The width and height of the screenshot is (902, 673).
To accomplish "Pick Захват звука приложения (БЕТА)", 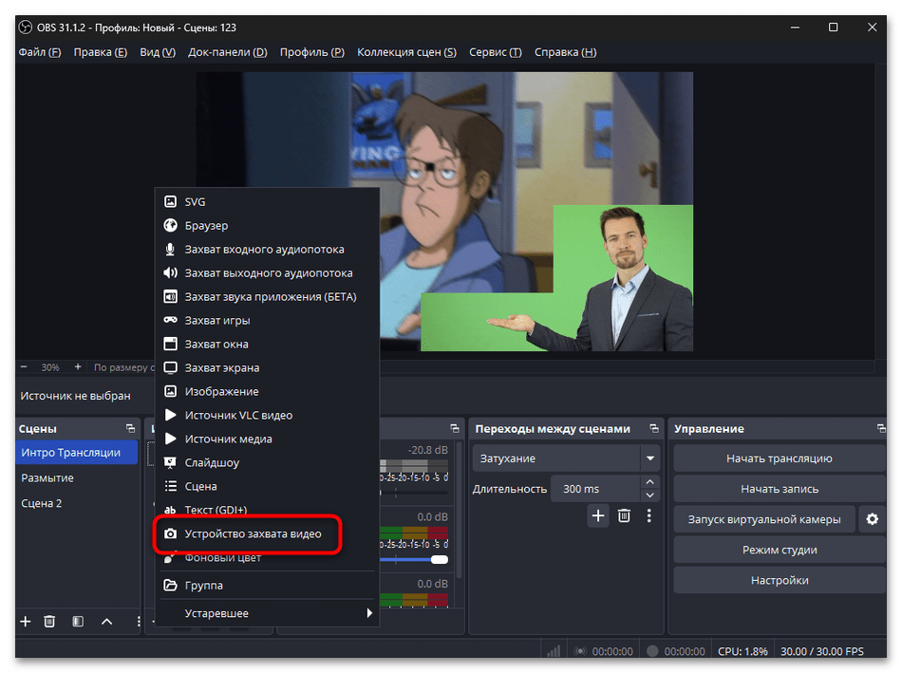I will (x=267, y=297).
